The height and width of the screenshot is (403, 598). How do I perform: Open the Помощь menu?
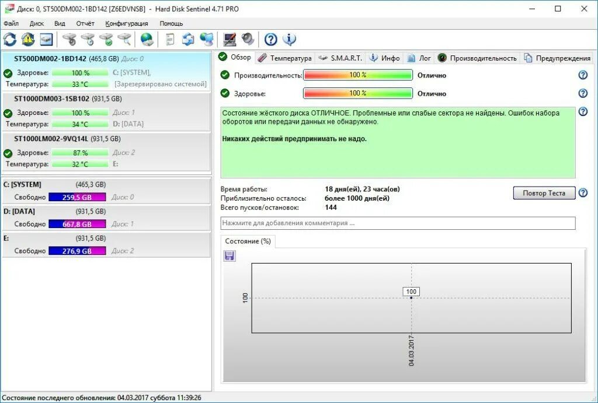click(171, 23)
